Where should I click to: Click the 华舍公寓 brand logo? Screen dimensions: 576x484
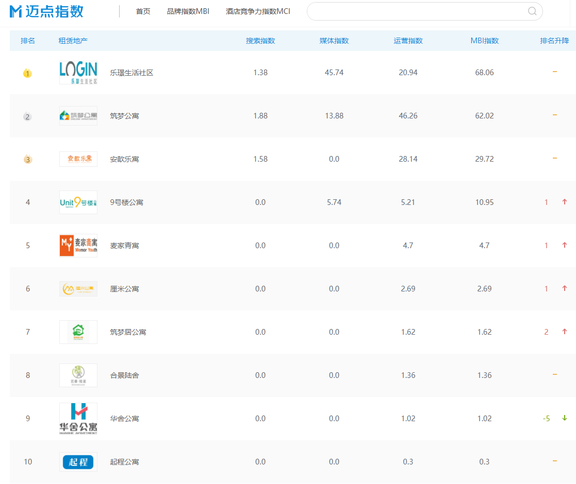[78, 419]
